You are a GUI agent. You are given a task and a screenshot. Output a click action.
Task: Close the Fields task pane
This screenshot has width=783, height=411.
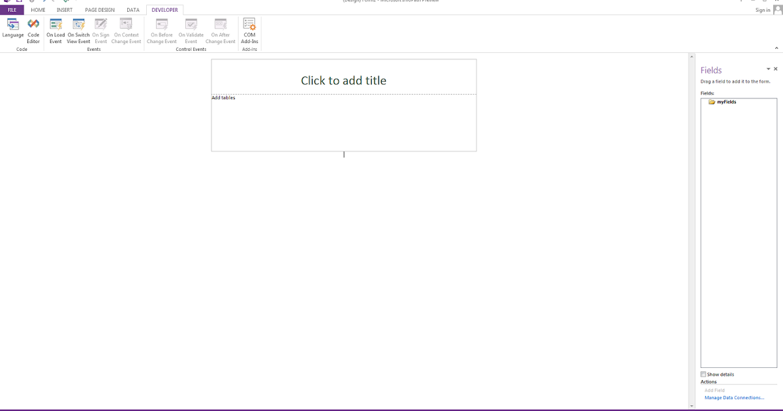coord(775,68)
